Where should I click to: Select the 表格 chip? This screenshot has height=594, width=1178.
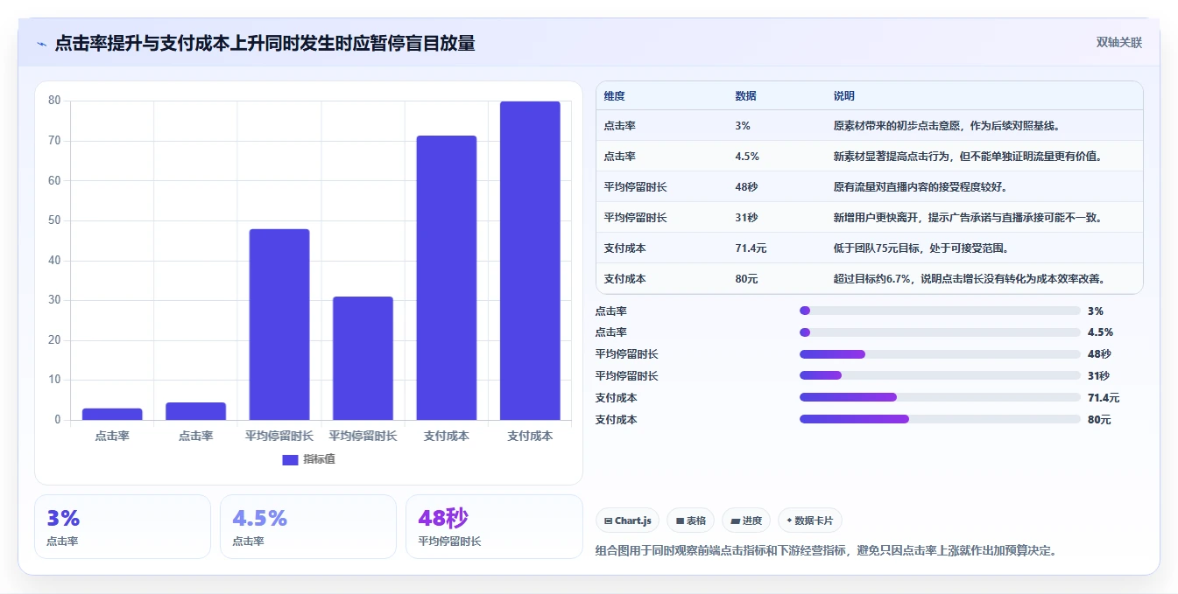coord(690,521)
